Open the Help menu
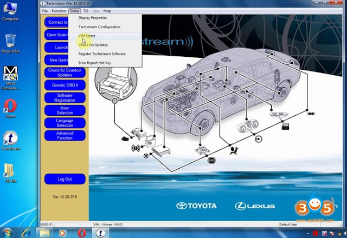Viewport: 347px width, 238px height. pyautogui.click(x=107, y=11)
